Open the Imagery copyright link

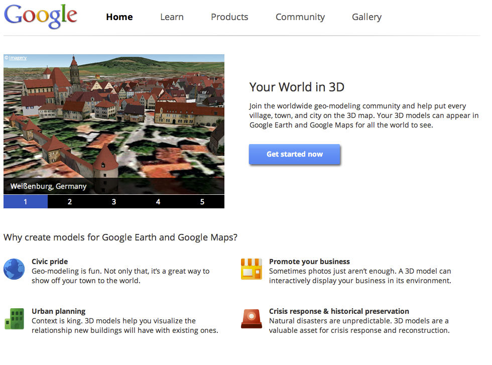[x=18, y=58]
